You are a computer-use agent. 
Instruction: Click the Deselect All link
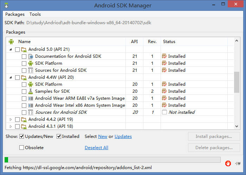click(x=97, y=147)
